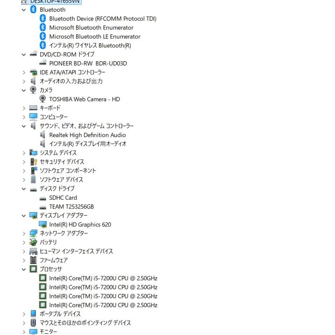Image resolution: width=335 pixels, height=335 pixels.
Task: Expand the IDE ATA/ATAPI コントローラー node
Action: (24, 72)
